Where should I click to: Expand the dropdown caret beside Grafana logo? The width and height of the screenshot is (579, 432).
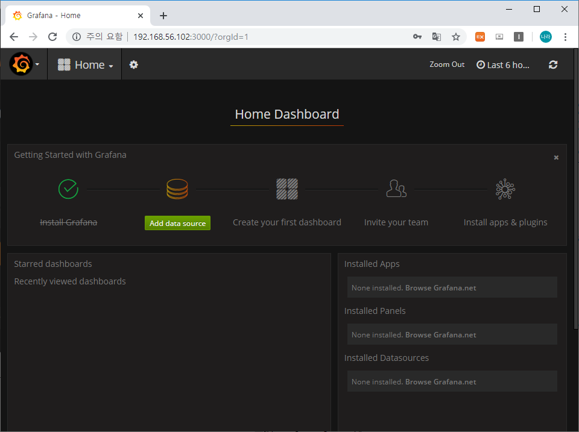37,64
